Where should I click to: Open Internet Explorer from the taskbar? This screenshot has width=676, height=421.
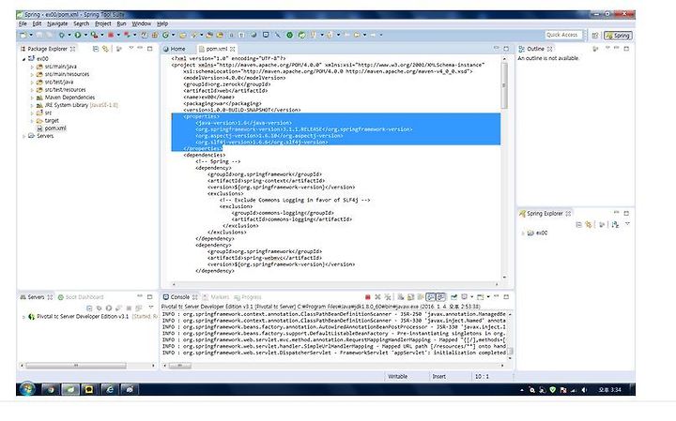pyautogui.click(x=110, y=389)
